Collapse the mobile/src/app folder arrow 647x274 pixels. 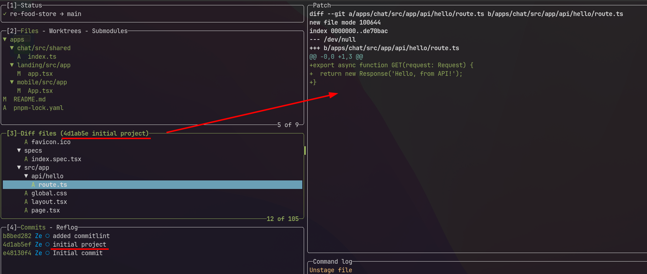pyautogui.click(x=12, y=82)
